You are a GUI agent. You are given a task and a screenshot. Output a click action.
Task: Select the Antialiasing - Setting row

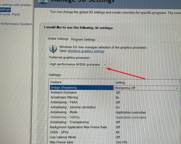(x=114, y=117)
